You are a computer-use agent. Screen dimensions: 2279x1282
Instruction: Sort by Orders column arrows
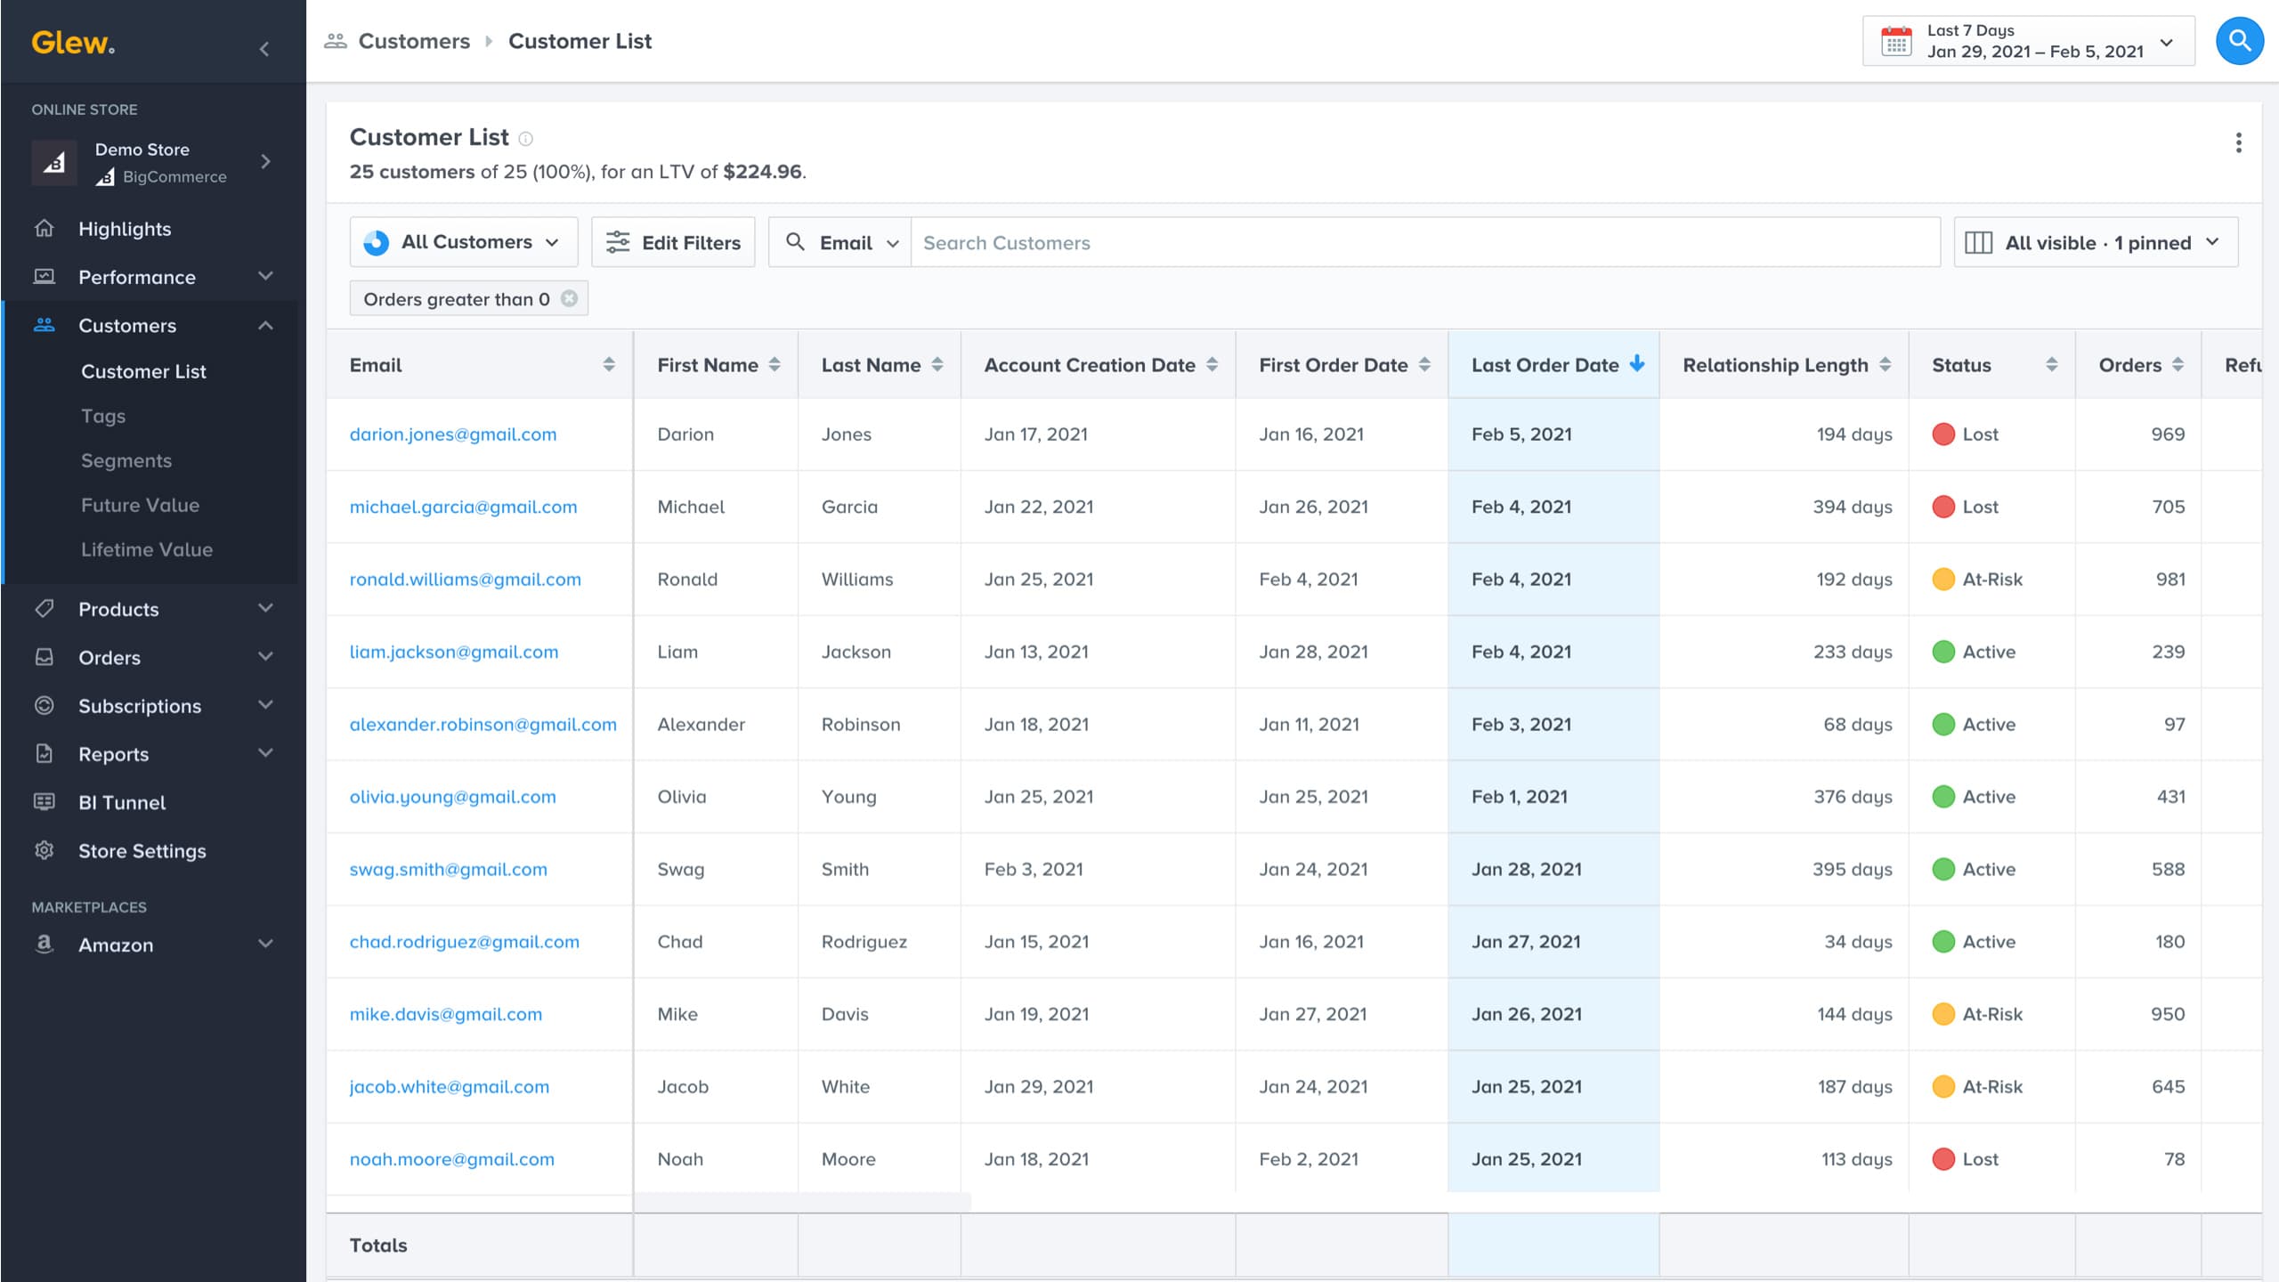pyautogui.click(x=2178, y=364)
